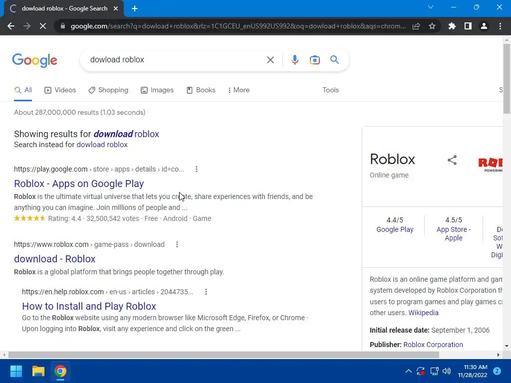Click the play.google.com result URL
Viewport: 511px width, 383px height.
click(99, 170)
